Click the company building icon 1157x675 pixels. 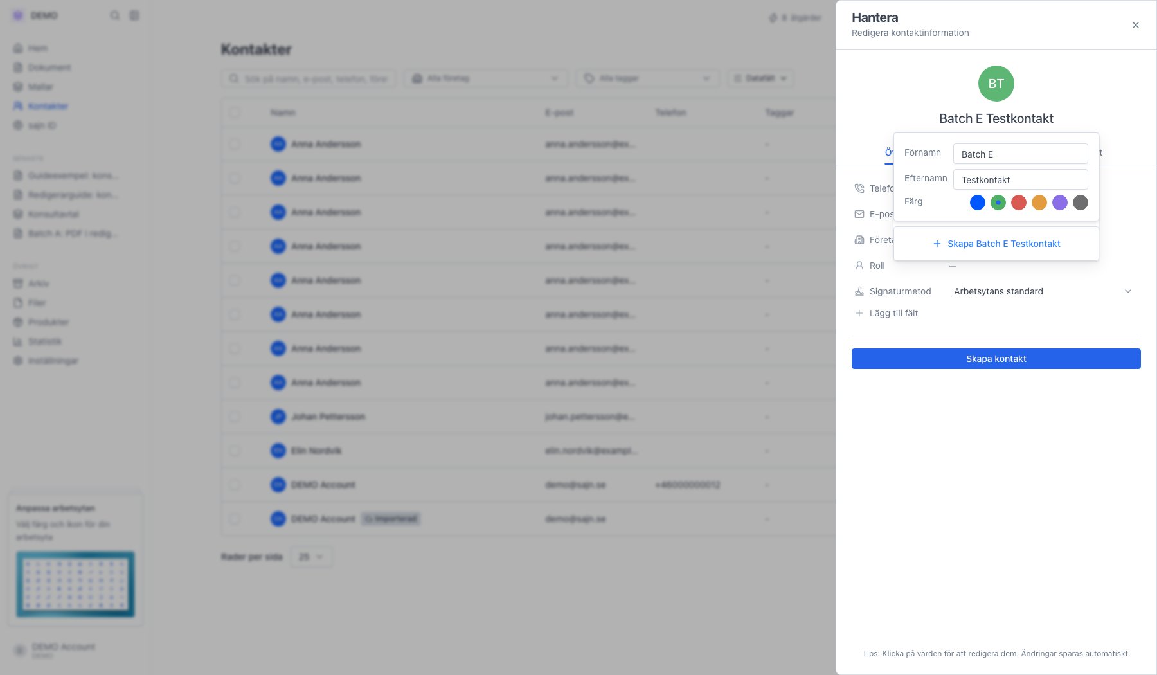pyautogui.click(x=859, y=240)
